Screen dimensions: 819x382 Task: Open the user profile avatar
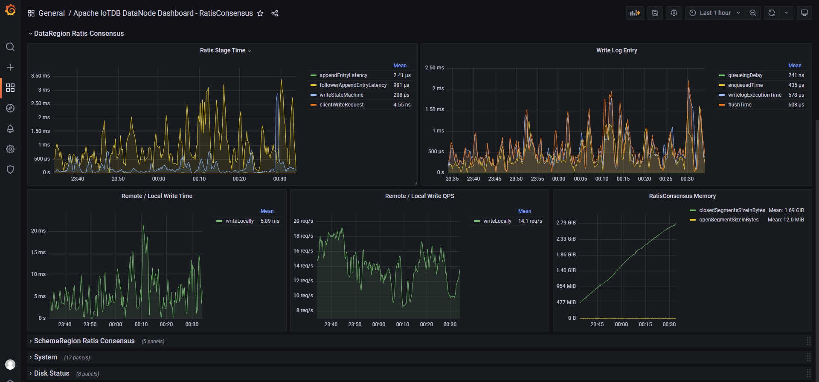pos(10,365)
